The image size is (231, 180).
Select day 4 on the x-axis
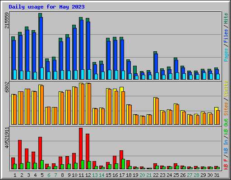click(35, 175)
